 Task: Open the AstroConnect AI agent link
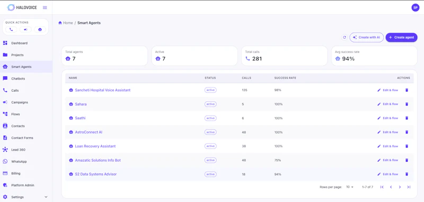click(89, 132)
